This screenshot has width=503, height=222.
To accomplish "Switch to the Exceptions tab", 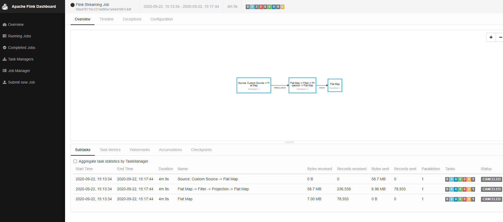I will [x=132, y=19].
